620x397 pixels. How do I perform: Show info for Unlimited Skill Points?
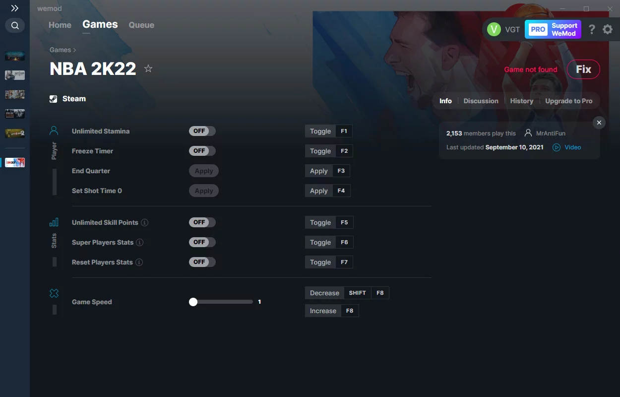[145, 222]
